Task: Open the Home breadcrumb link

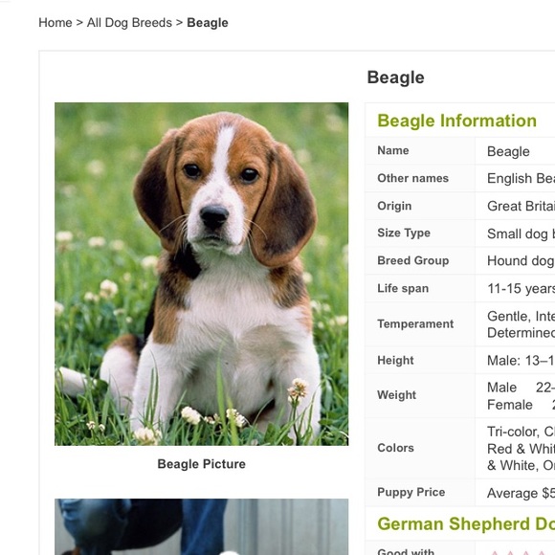Action: click(55, 23)
